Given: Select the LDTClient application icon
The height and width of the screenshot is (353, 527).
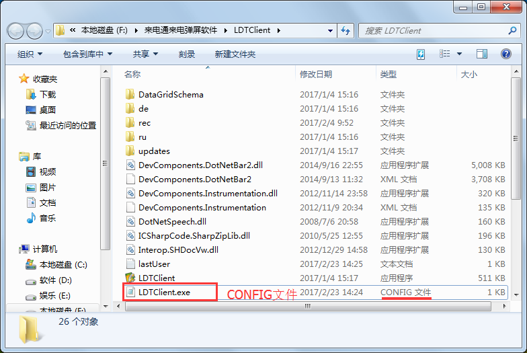Looking at the screenshot, I should 130,278.
